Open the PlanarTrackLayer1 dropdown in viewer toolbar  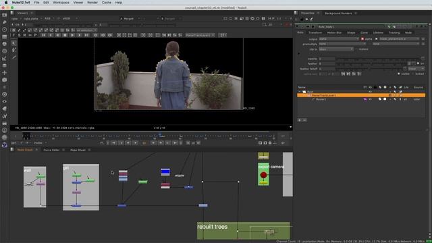pyautogui.click(x=200, y=35)
